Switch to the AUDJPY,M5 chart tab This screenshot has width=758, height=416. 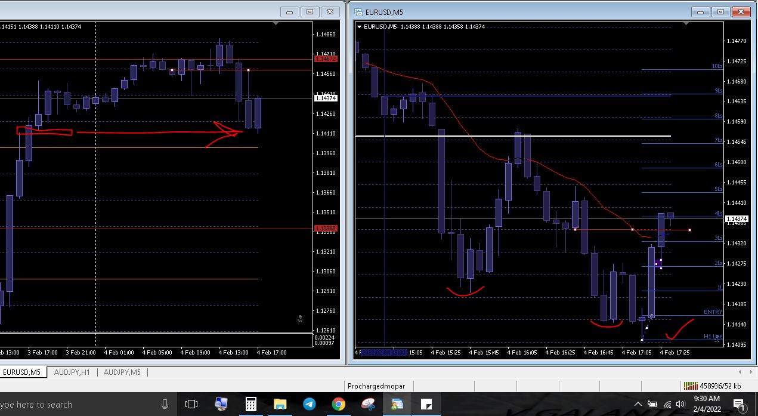122,372
